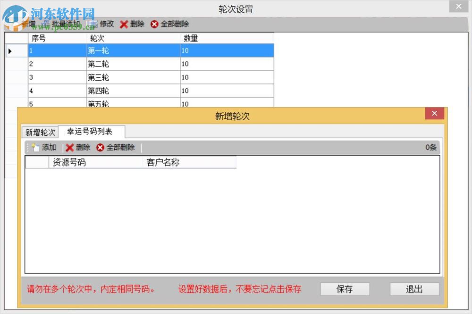Click the red X 删除 delete icon
Viewport: 472px width, 314px height.
point(125,24)
